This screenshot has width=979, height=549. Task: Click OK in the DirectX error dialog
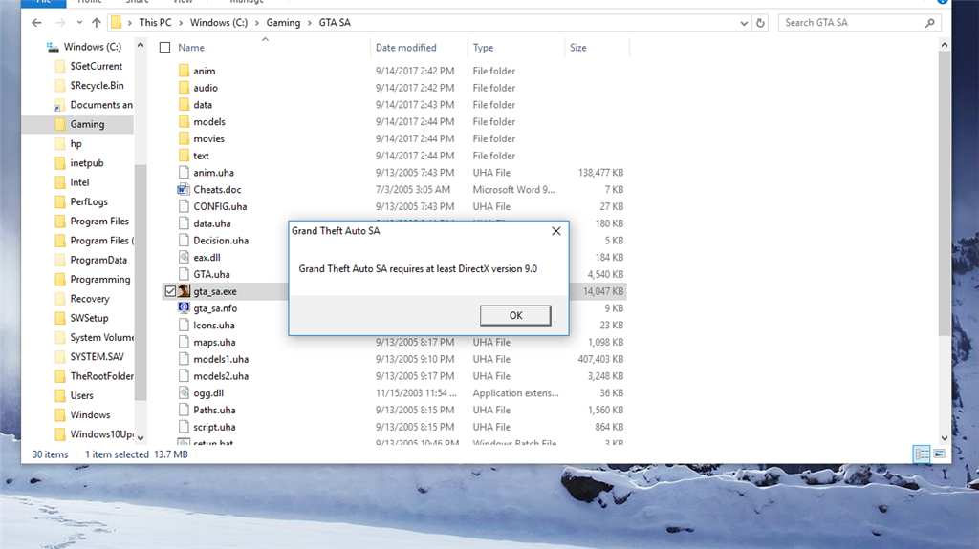pos(515,315)
